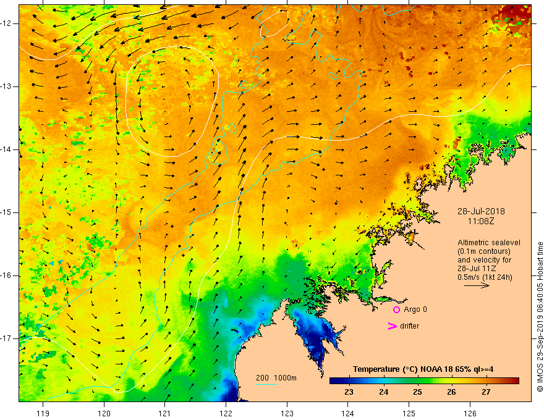Click the IMOS copyright timestamp text
This screenshot has width=544, height=420.
[x=540, y=317]
